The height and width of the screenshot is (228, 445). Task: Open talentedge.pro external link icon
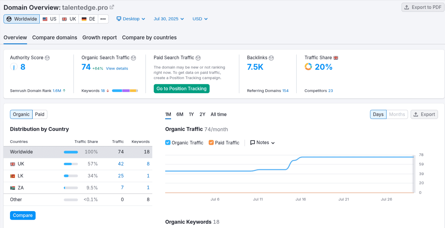[112, 7]
